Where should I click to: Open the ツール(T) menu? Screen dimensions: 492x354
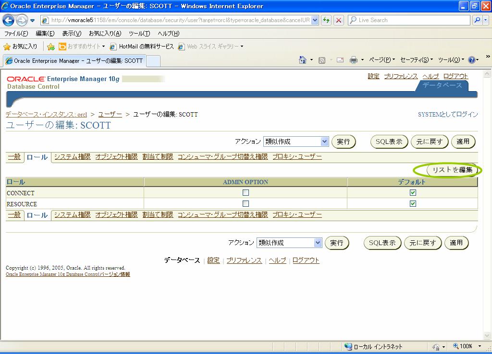coord(139,34)
